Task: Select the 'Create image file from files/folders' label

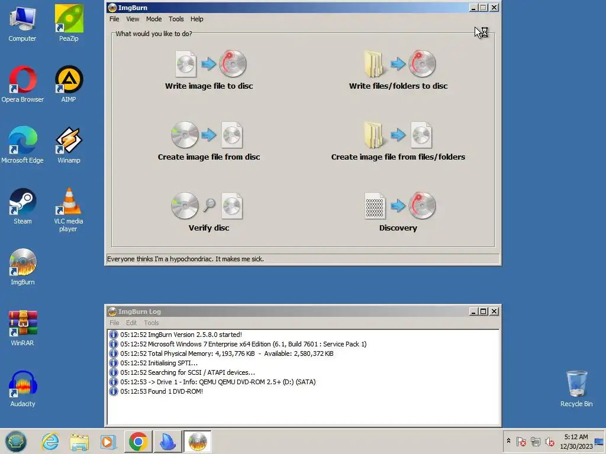Action: (x=398, y=157)
